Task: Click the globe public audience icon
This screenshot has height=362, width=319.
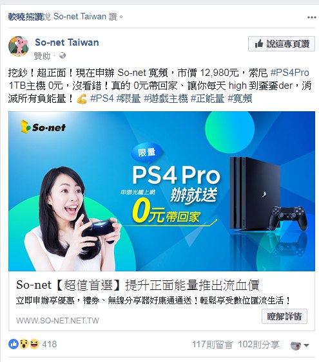Action: (x=63, y=55)
